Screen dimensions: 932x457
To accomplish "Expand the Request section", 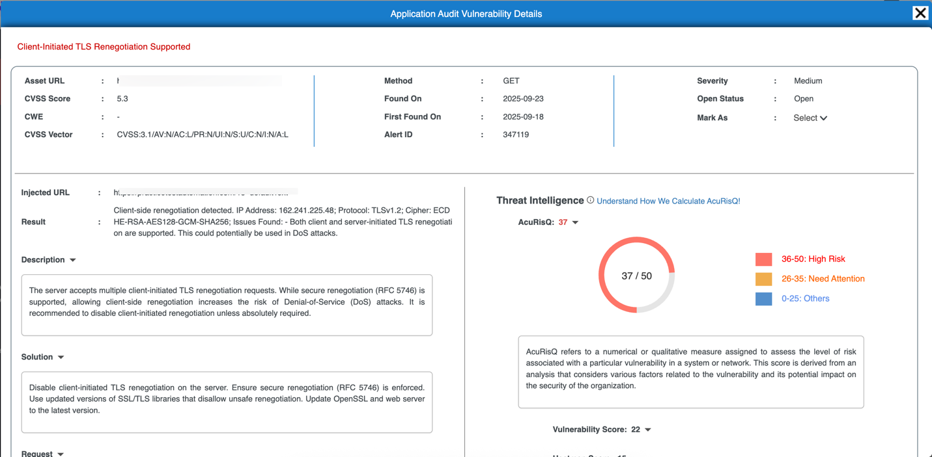I will coord(60,453).
